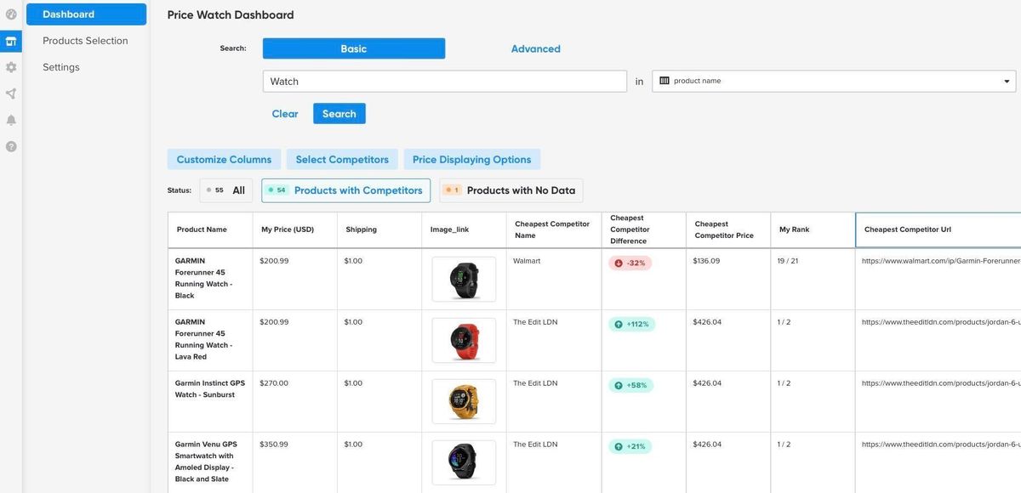
Task: Click the 19 / 21 rank value
Action: pos(788,261)
